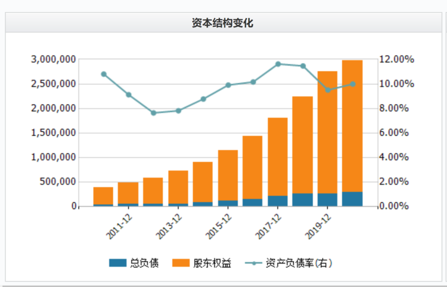Click the 资本结构变化 panel title
Screen dimensions: 447x287
(222, 23)
